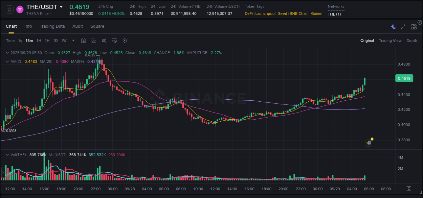The height and width of the screenshot is (198, 423).
Task: Select the 1D timeframe
Action: coord(55,41)
